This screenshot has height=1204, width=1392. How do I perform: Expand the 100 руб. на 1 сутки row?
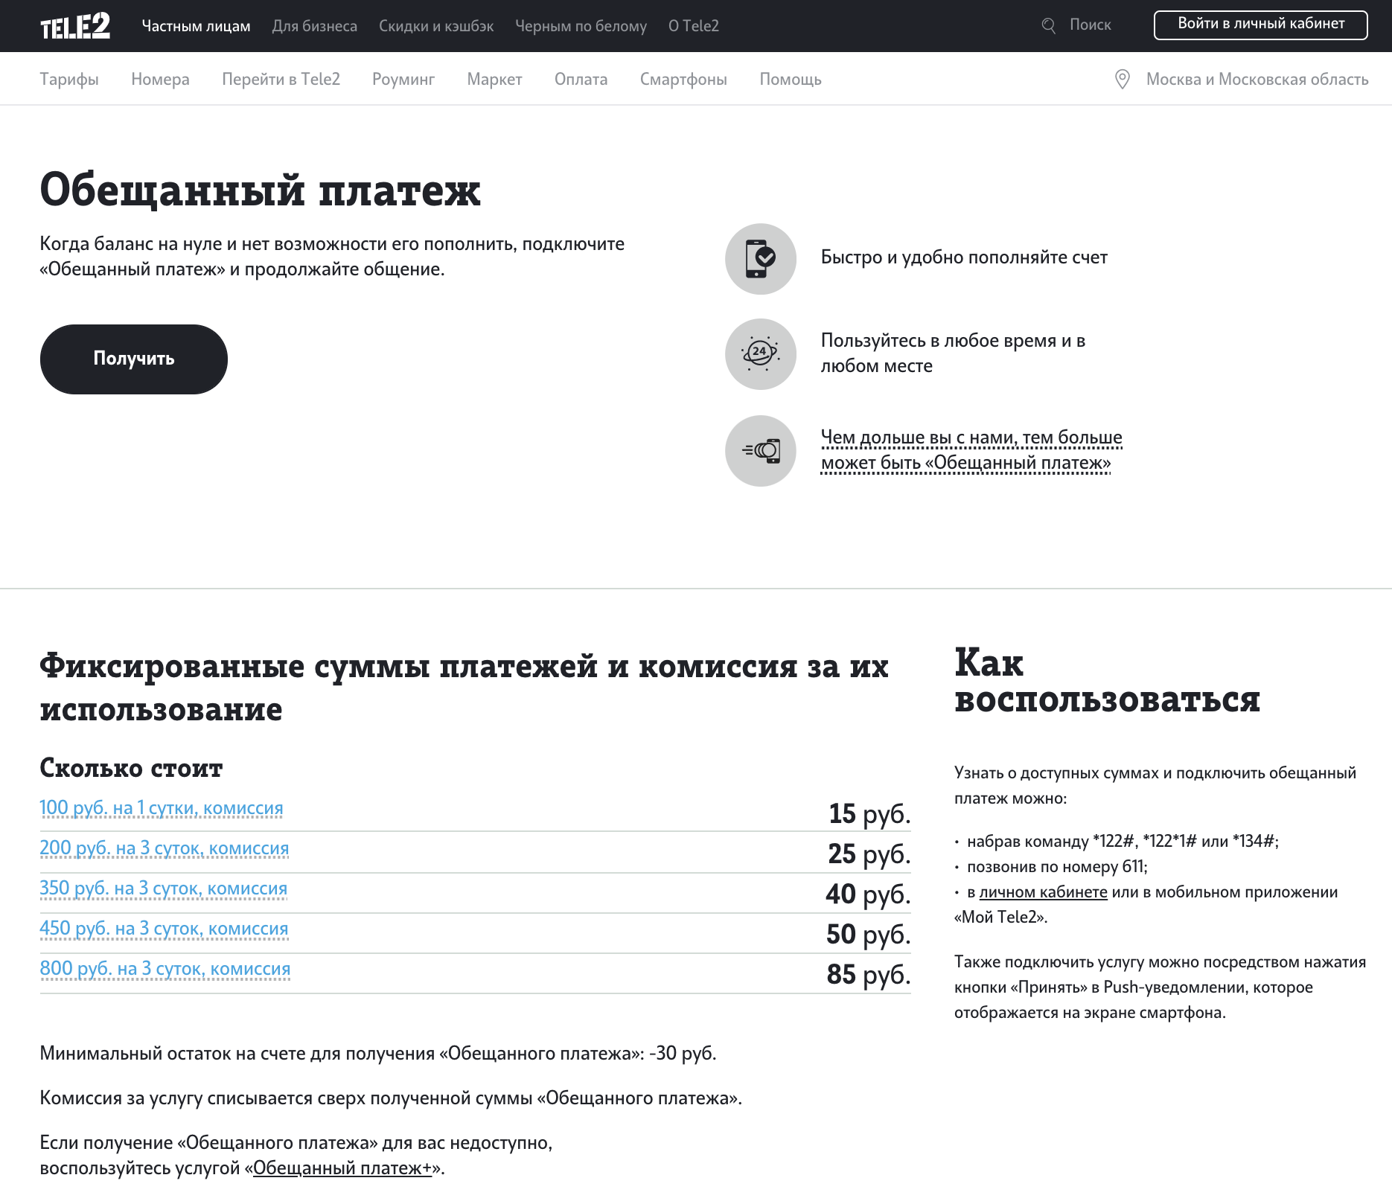162,808
